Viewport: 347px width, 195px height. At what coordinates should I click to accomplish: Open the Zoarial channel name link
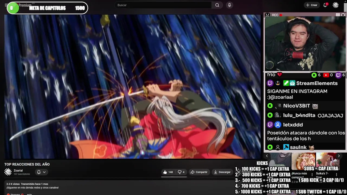pyautogui.click(x=18, y=171)
